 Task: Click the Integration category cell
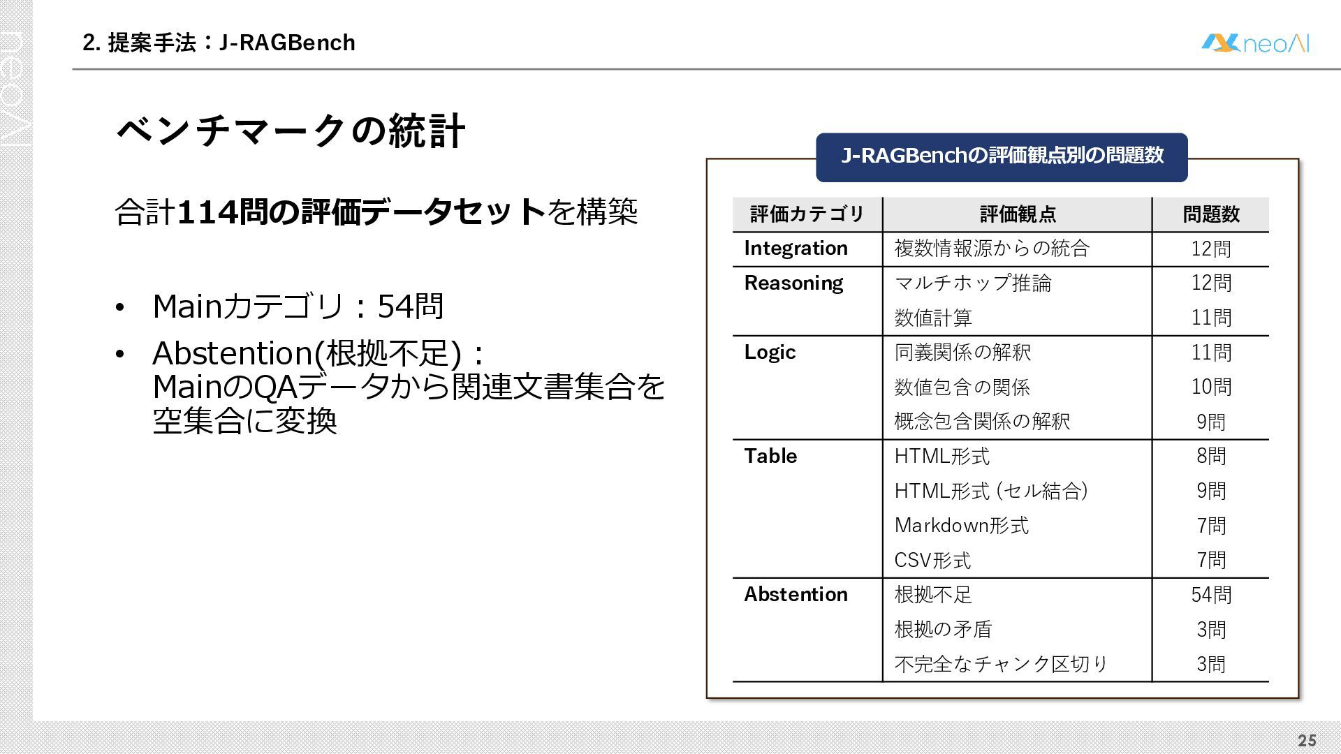pyautogui.click(x=796, y=249)
